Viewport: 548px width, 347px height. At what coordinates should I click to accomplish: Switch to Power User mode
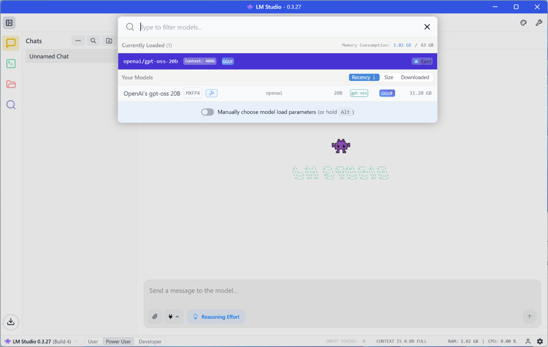click(118, 341)
